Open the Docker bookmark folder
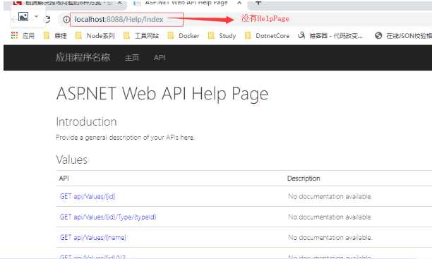 click(184, 36)
